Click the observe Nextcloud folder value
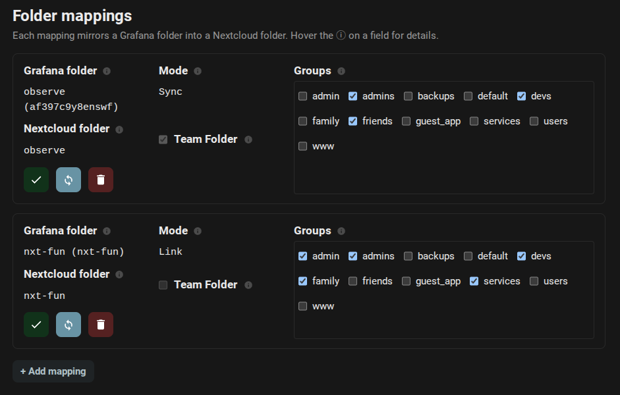Screen dimensions: 620x395 click(44, 151)
